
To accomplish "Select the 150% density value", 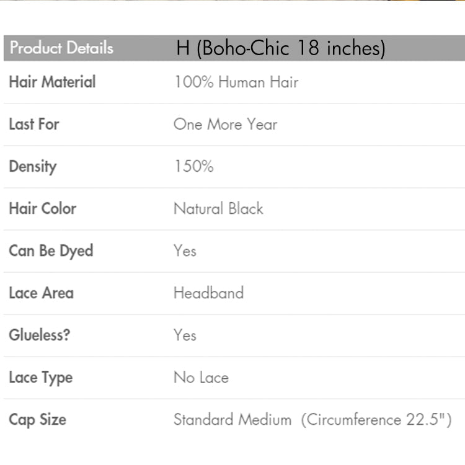I will [x=193, y=166].
